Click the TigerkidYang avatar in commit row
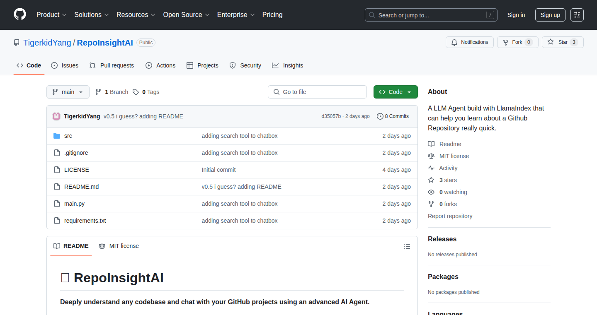The image size is (597, 315). (56, 116)
